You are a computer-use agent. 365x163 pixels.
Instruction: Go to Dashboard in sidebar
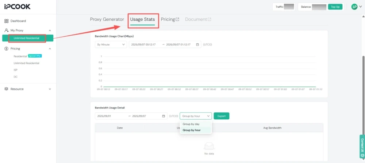pyautogui.click(x=18, y=21)
